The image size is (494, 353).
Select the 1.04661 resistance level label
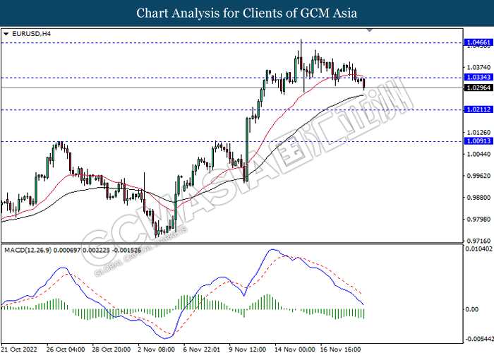tap(478, 42)
